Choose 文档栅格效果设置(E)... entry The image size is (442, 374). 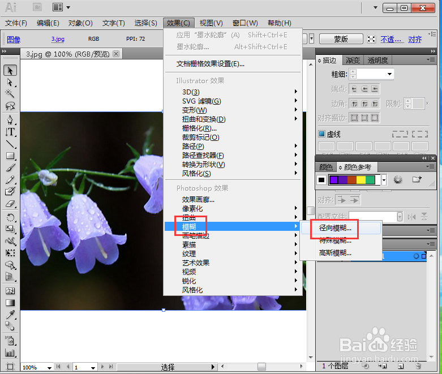(x=233, y=64)
